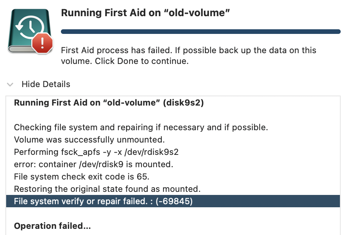
Task: Click the Hide Details label
Action: [x=46, y=84]
